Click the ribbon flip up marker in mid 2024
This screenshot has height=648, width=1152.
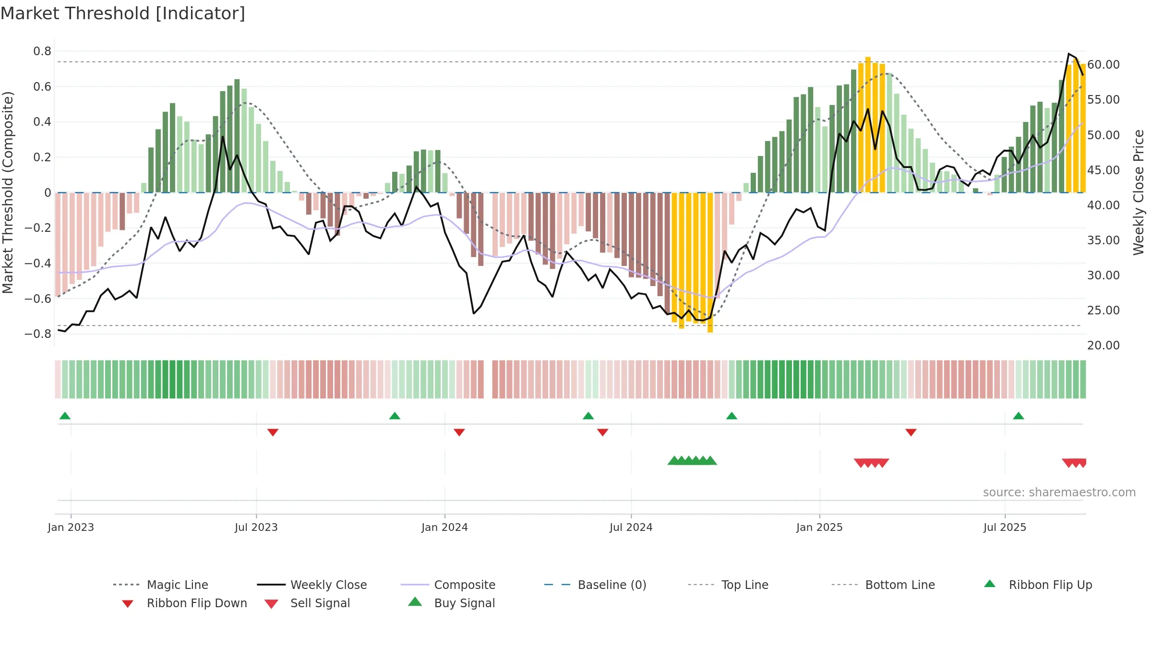(x=588, y=416)
